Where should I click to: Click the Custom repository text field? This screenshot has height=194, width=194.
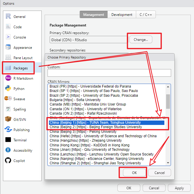(x=109, y=73)
